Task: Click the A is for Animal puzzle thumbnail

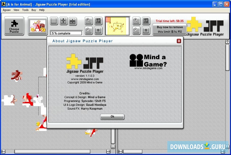Action: [38, 26]
